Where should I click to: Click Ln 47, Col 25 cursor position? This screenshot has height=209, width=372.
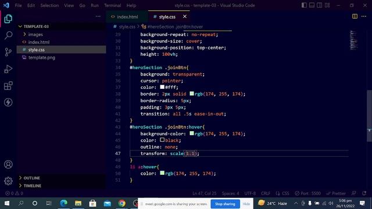tap(205, 193)
